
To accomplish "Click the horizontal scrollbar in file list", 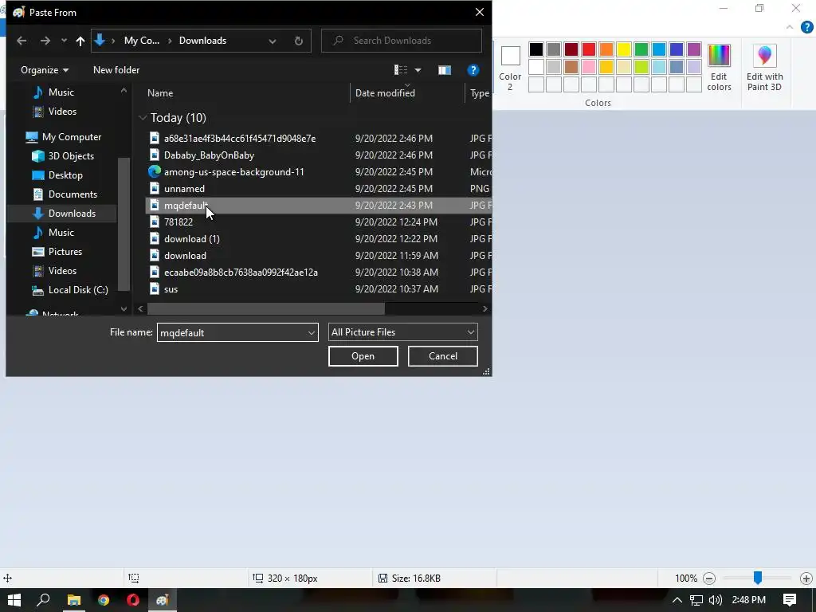I will click(266, 308).
